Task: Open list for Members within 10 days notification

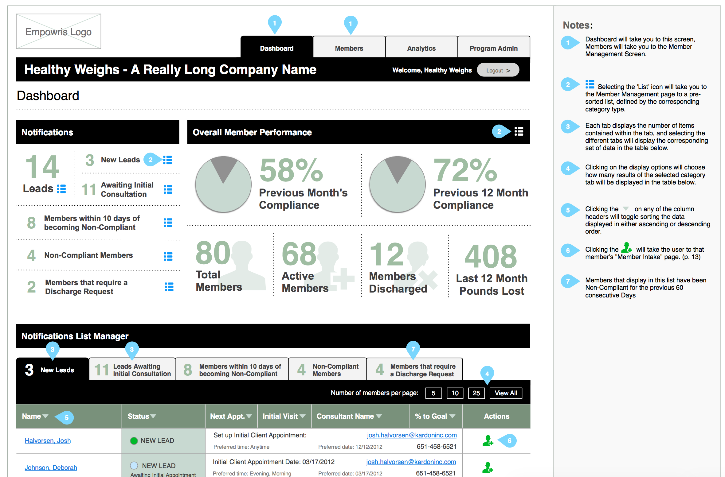Action: pyautogui.click(x=168, y=223)
